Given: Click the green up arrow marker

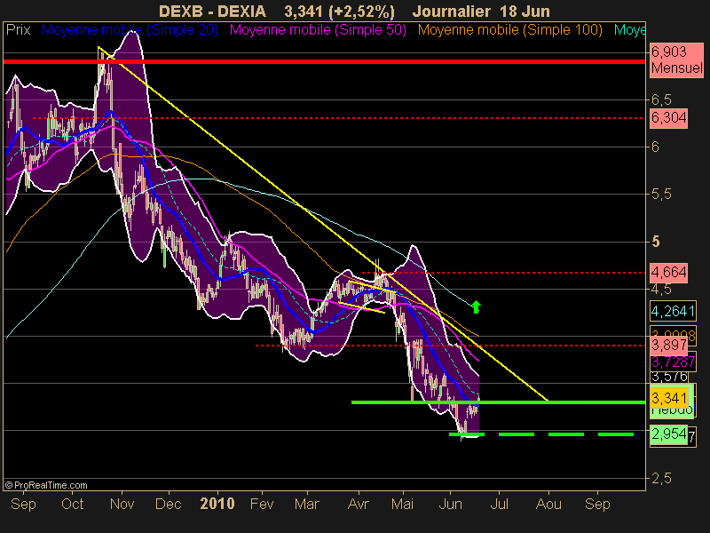Looking at the screenshot, I should click(x=476, y=306).
